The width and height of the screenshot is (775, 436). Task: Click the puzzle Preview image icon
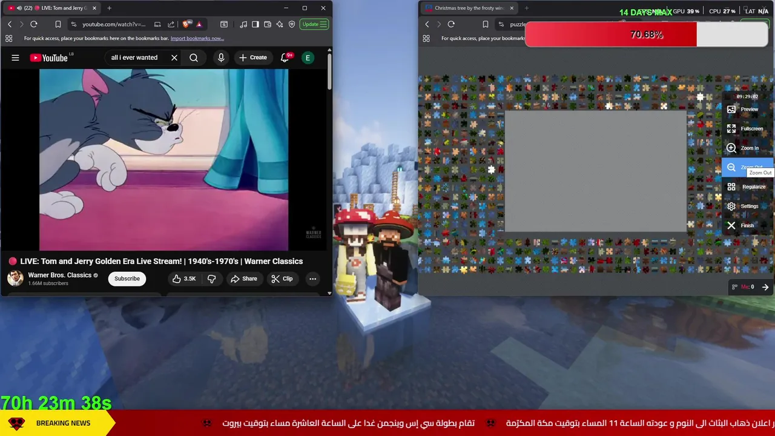(x=731, y=109)
